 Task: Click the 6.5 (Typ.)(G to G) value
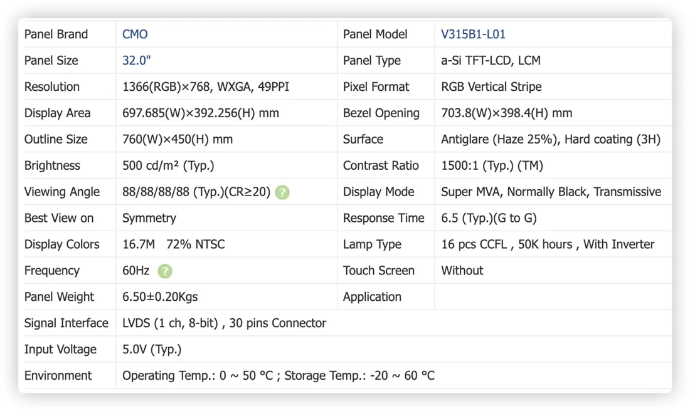[x=489, y=218]
